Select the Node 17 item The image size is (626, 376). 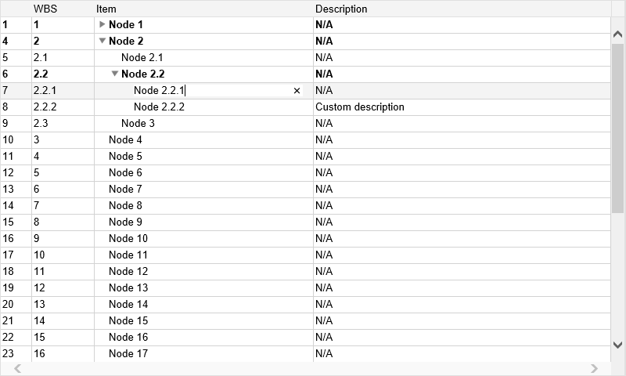click(128, 354)
